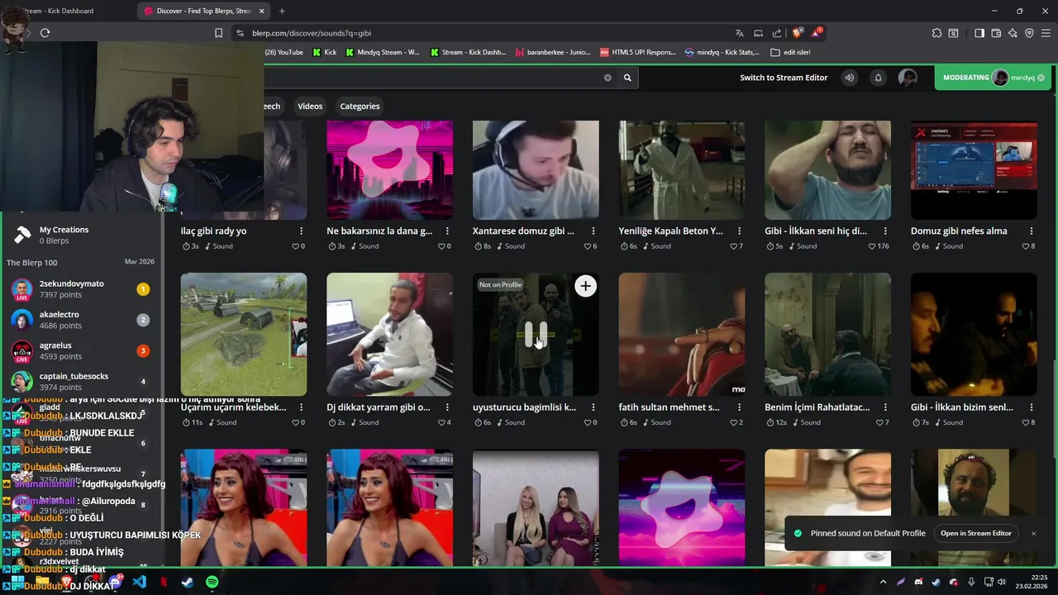Image resolution: width=1058 pixels, height=595 pixels.
Task: Play the 'Domuz gibi nefes alma' thumbnail
Action: (x=974, y=170)
